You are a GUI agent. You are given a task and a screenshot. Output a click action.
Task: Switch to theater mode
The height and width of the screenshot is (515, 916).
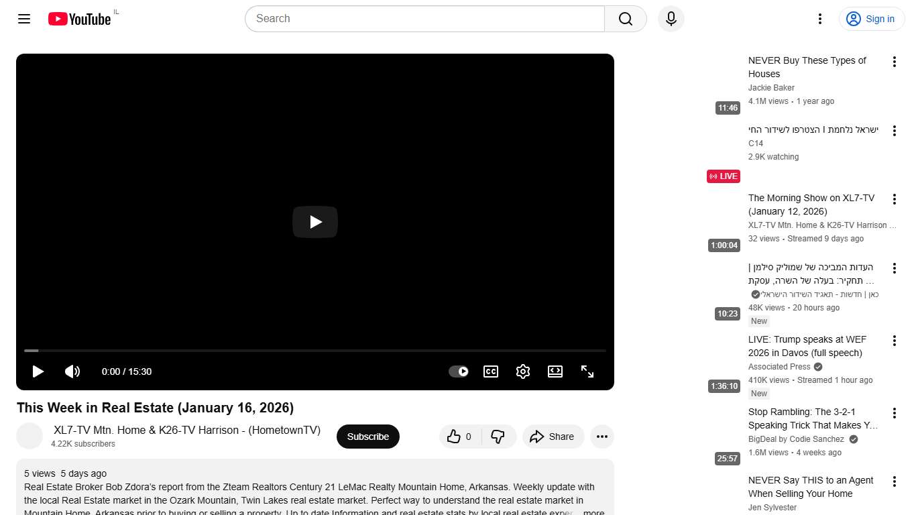tap(555, 371)
